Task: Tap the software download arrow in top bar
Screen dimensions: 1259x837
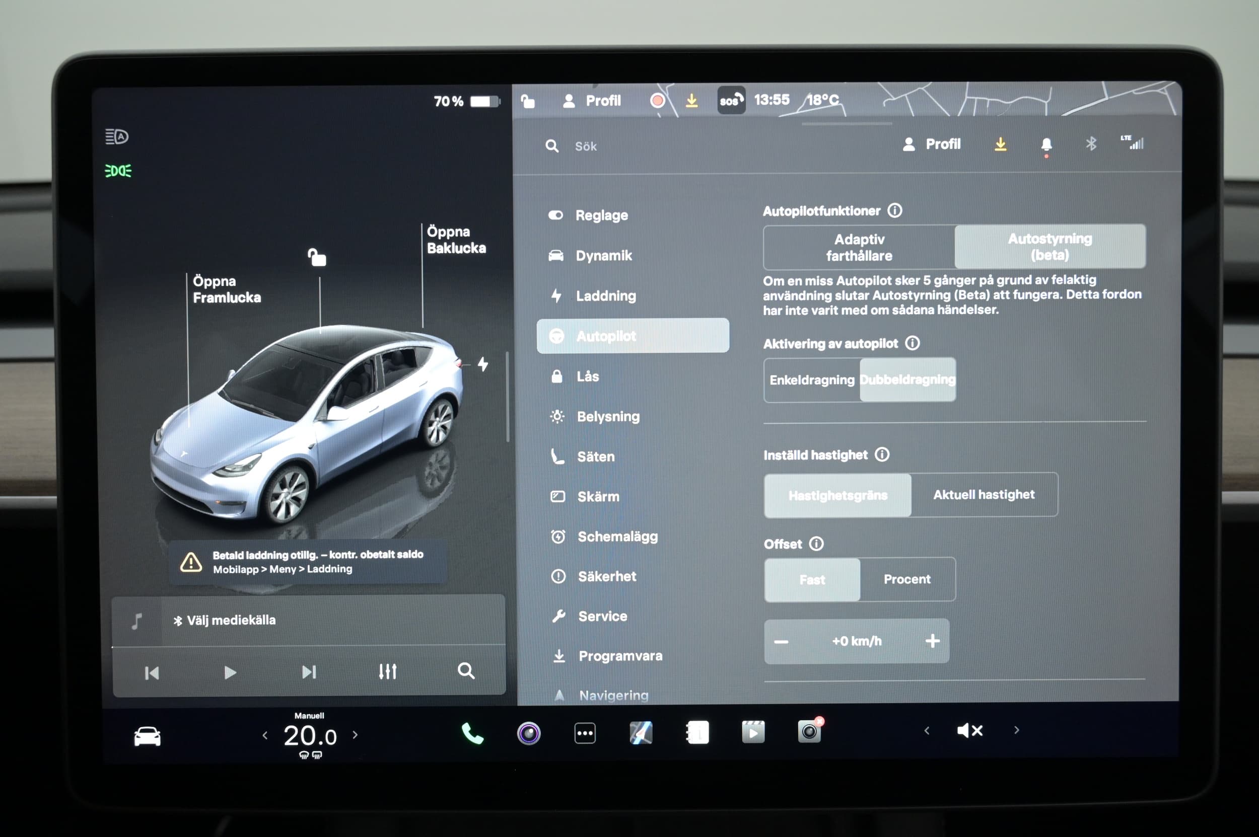Action: 692,100
